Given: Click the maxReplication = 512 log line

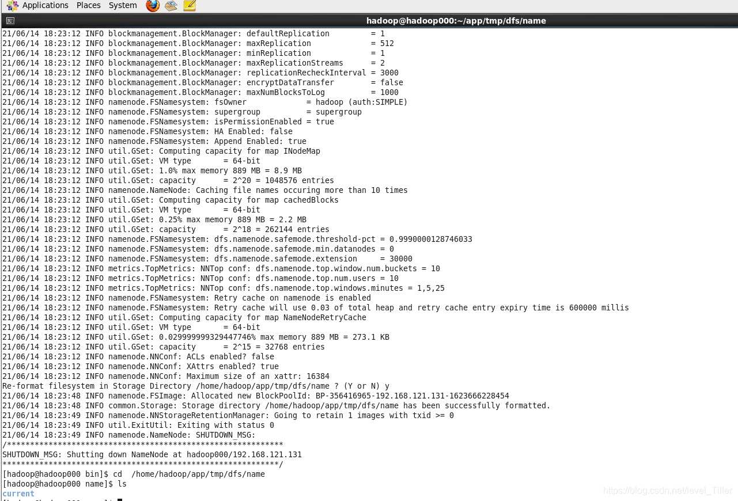Looking at the screenshot, I should coord(198,43).
